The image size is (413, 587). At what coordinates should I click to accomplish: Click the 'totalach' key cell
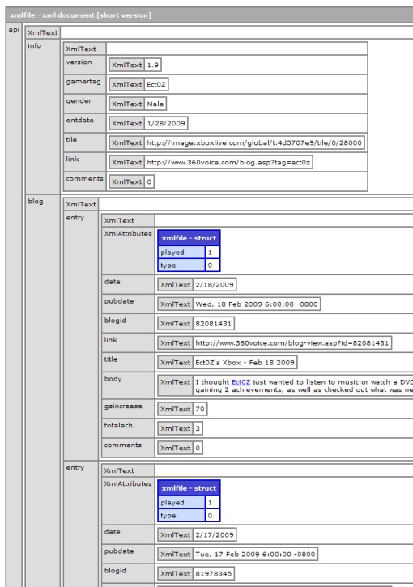(x=128, y=428)
